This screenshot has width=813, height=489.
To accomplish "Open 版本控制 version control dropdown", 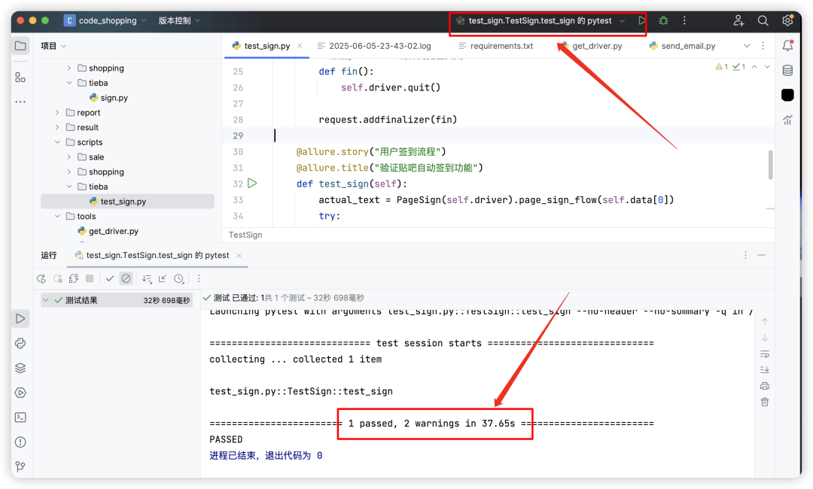I will pyautogui.click(x=179, y=21).
